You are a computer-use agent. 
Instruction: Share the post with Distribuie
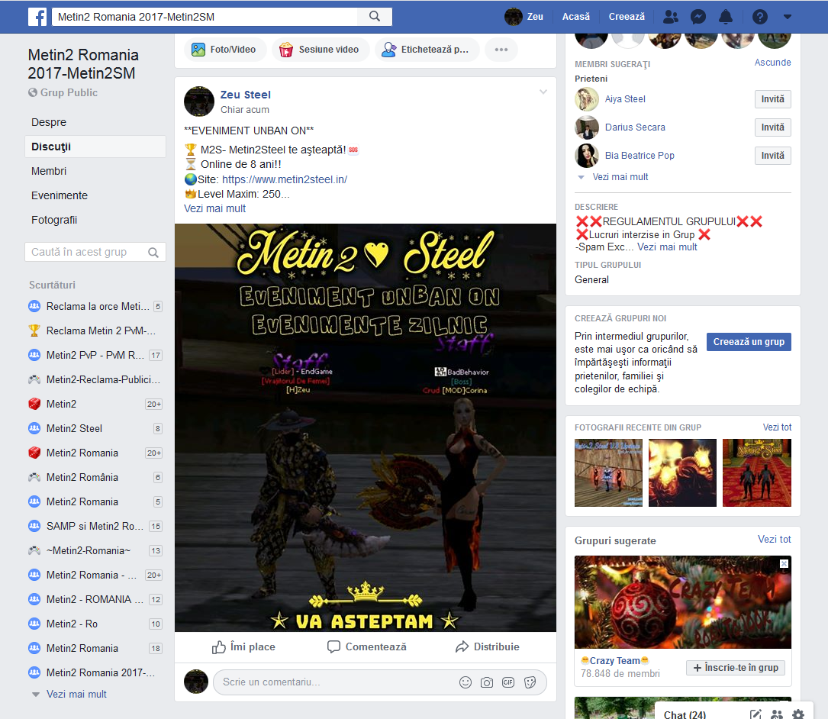[x=488, y=647]
